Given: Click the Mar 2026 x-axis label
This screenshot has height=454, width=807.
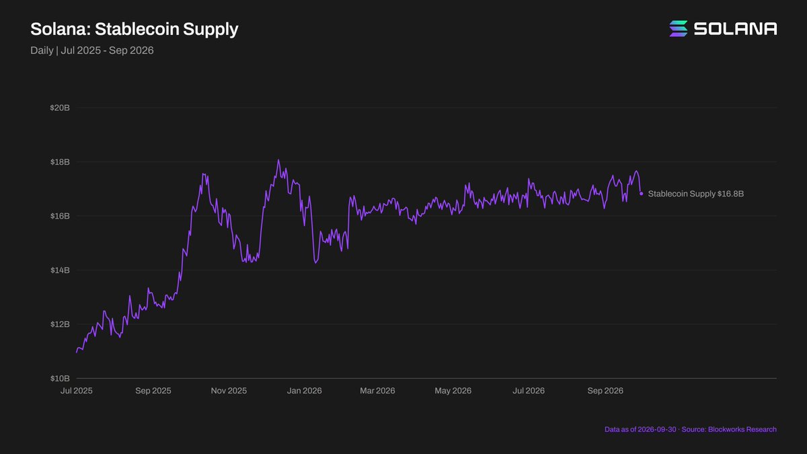Looking at the screenshot, I should (x=377, y=391).
